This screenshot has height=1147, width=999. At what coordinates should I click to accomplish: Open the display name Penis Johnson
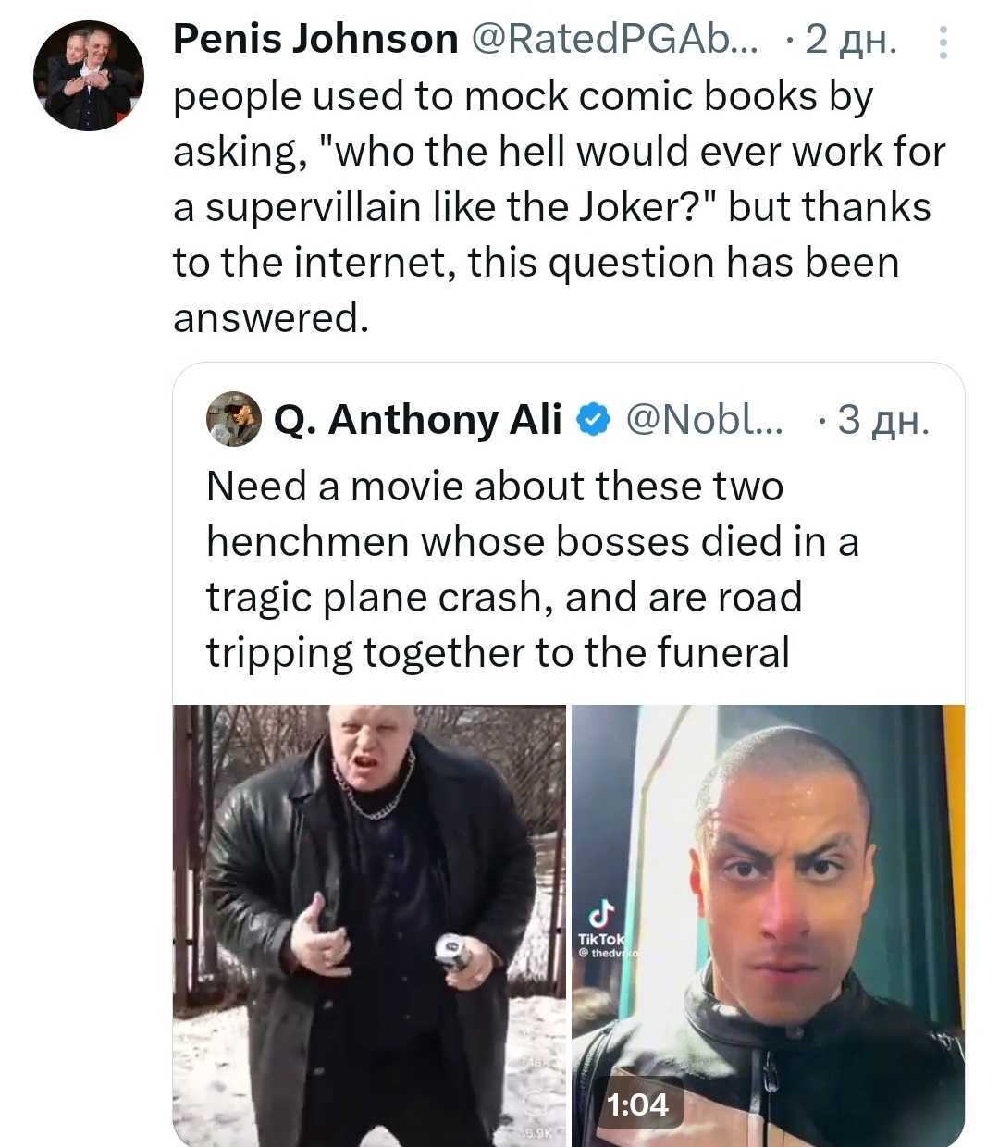(x=315, y=39)
